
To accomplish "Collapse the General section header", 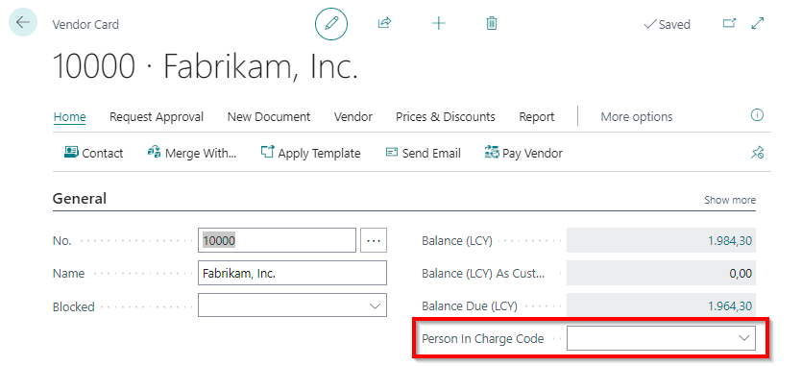I will click(80, 199).
